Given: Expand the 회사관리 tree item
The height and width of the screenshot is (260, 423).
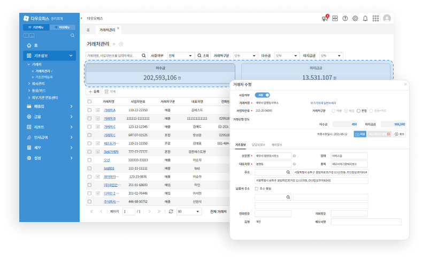Looking at the screenshot, I should click(36, 83).
